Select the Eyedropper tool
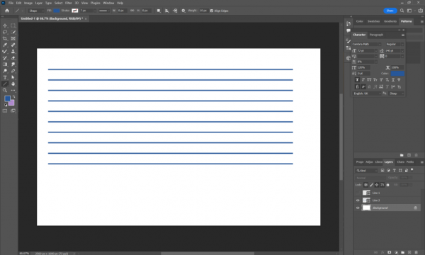The height and width of the screenshot is (255, 425). (5, 45)
